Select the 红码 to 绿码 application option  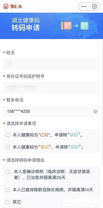pyautogui.click(x=51, y=135)
